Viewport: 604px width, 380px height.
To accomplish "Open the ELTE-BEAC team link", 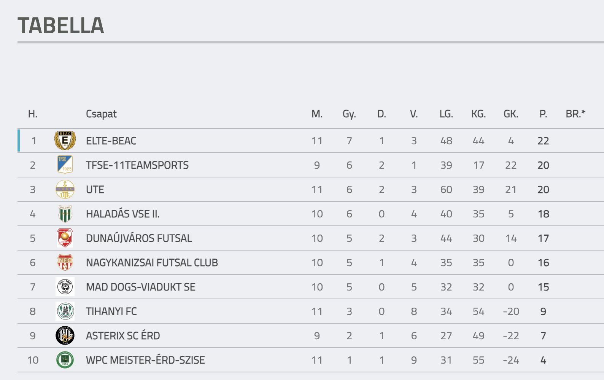I will click(x=111, y=141).
